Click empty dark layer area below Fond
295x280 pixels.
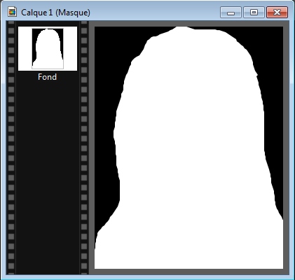pos(48,177)
